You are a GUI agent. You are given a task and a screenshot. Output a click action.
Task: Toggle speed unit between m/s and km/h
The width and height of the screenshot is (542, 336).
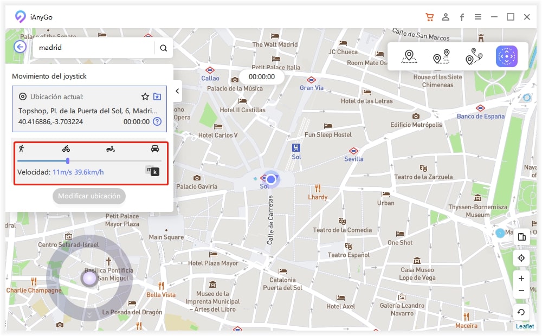coord(152,171)
